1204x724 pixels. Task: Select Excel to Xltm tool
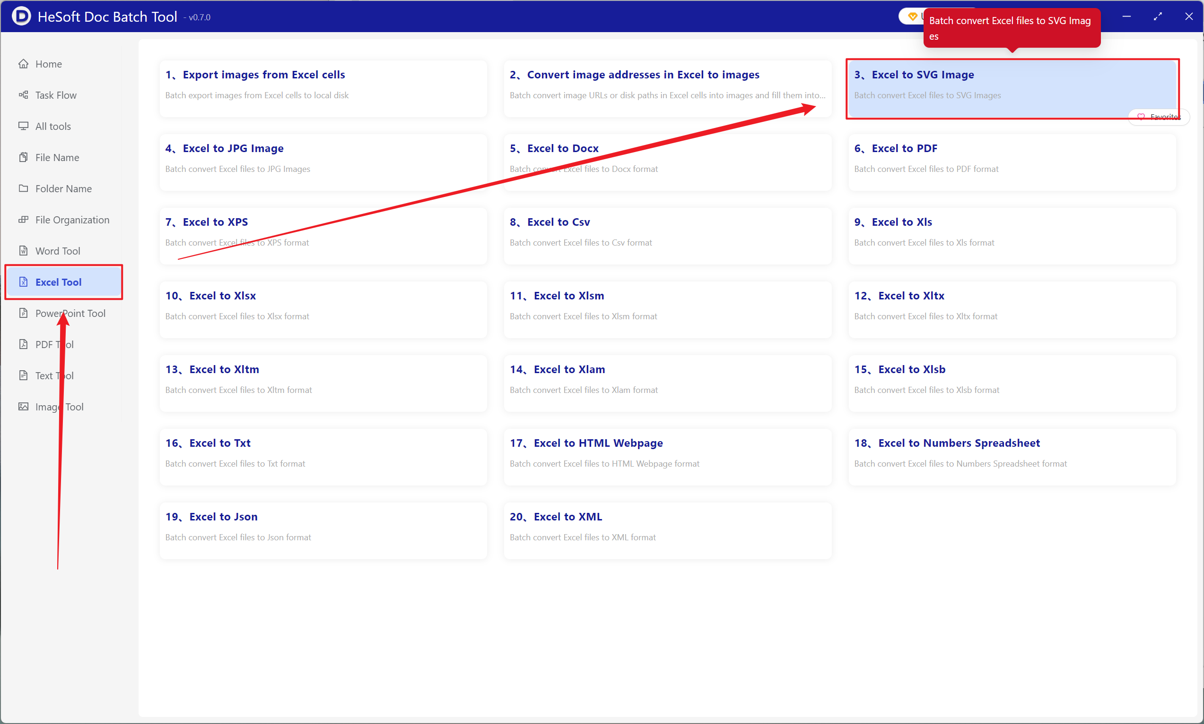323,383
